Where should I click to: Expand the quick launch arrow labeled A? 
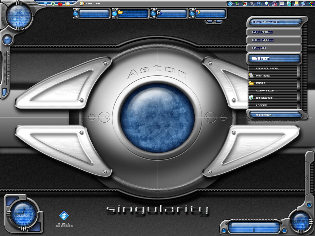coord(8,54)
